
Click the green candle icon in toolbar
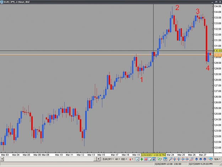coord(142,159)
